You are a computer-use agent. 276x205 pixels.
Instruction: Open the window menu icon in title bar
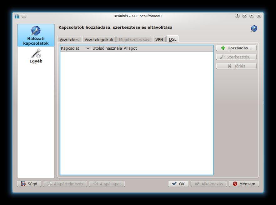click(17, 16)
